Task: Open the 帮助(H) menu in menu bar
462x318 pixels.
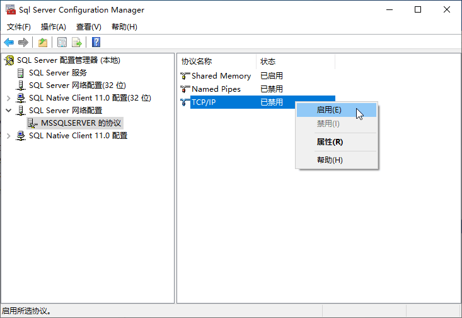Action: (x=124, y=27)
